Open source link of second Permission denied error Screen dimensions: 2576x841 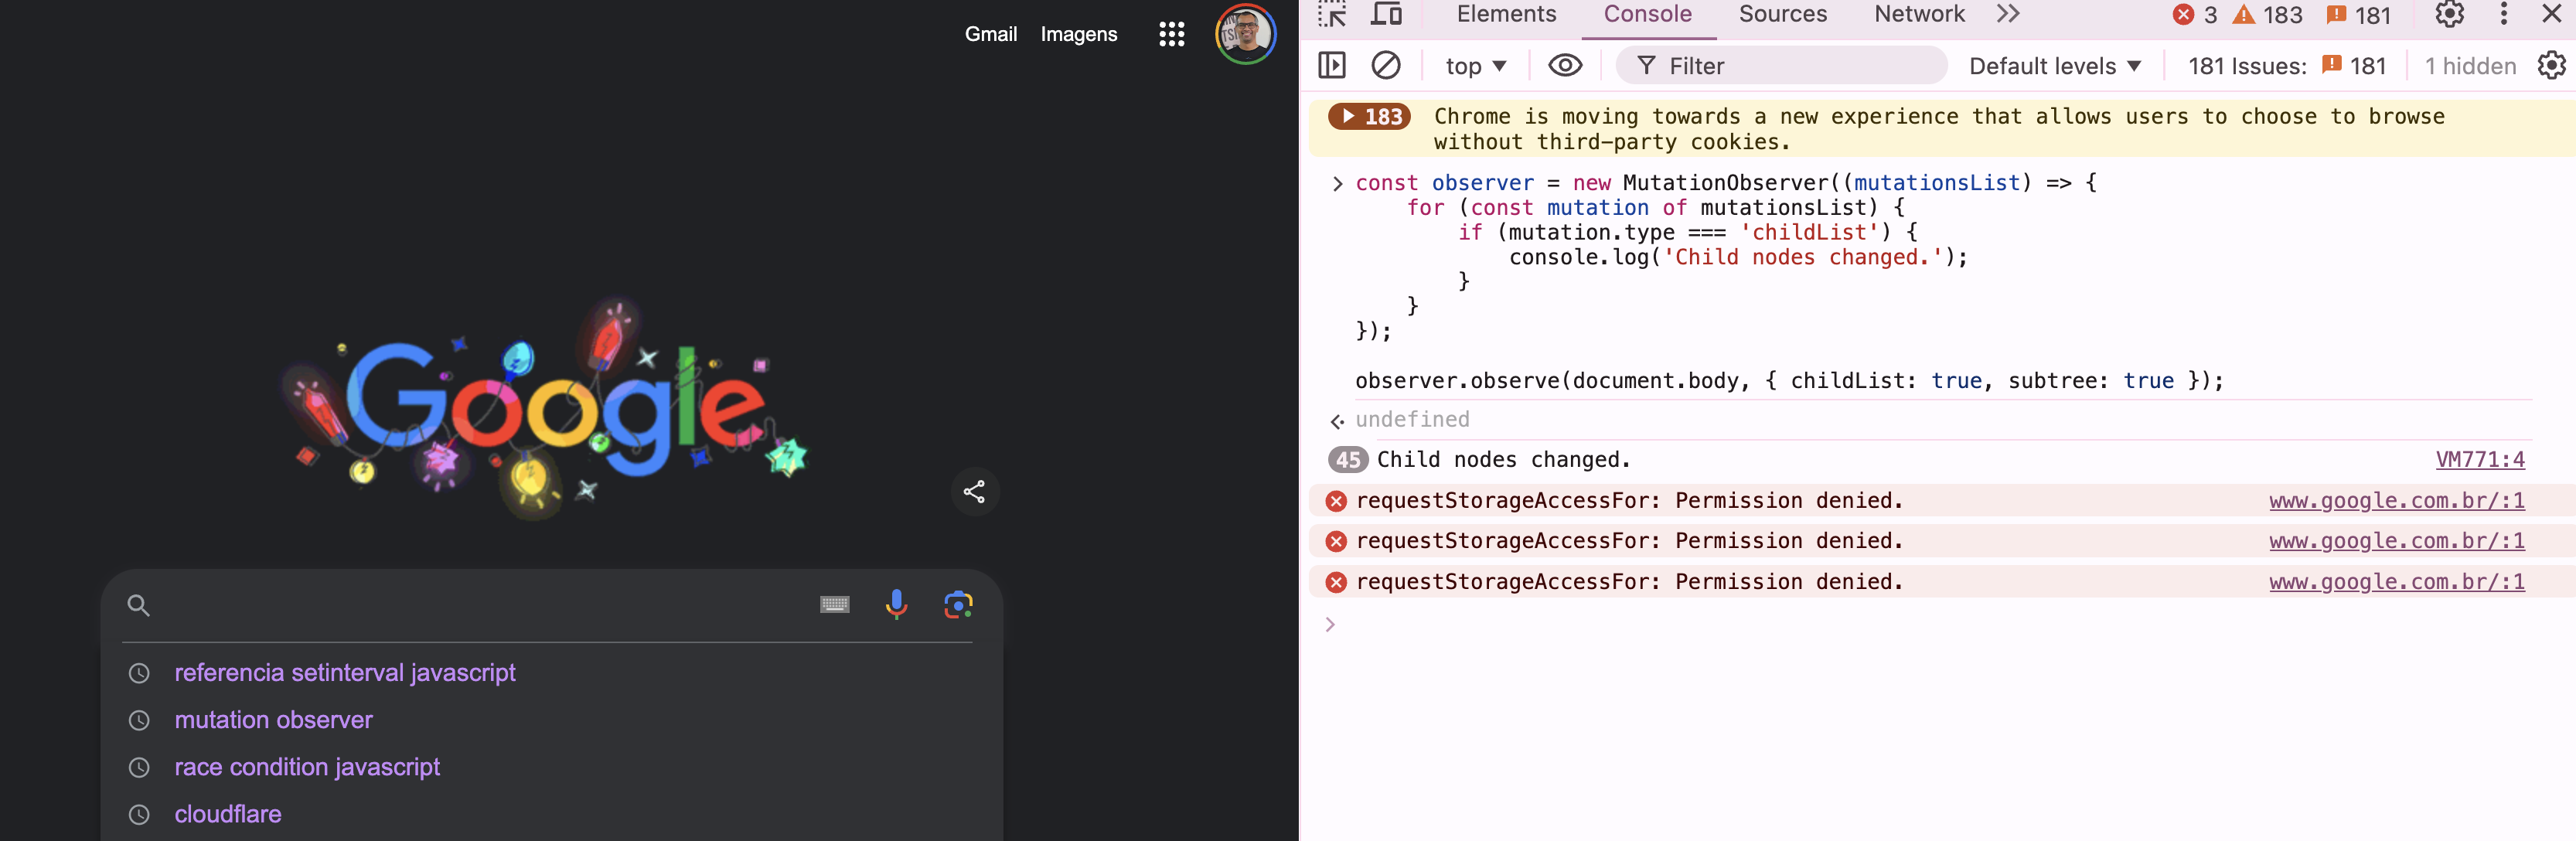point(2397,541)
